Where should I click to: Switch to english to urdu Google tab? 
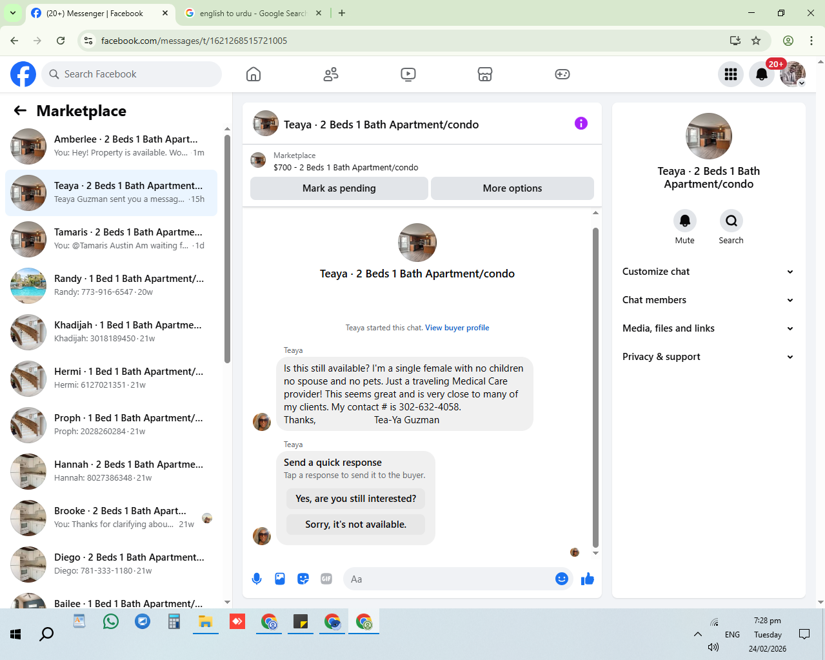tap(253, 13)
